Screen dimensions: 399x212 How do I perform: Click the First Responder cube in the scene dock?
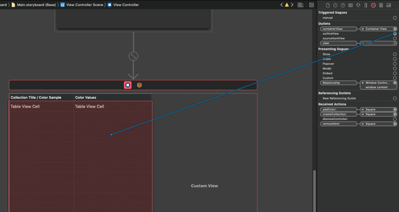[x=139, y=85]
